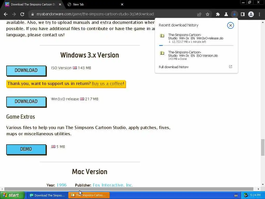The width and height of the screenshot is (265, 199).
Task: Go back using the browser back arrow
Action: click(6, 14)
